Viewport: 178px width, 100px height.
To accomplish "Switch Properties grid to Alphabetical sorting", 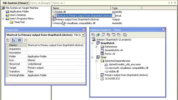I will [x=13, y=40].
